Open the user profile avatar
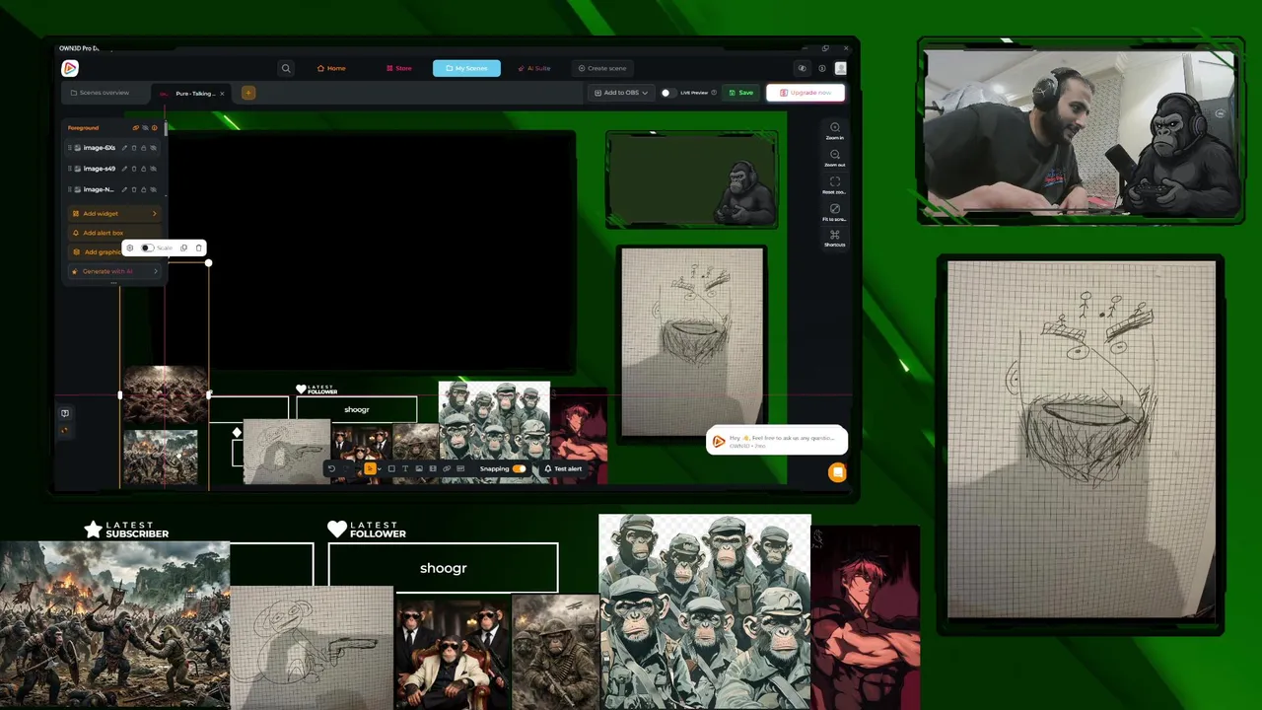Screen dimensions: 1262x710 840,68
